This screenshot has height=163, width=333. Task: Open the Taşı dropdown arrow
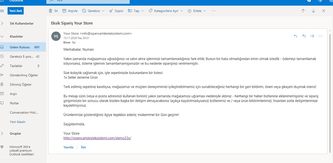tap(143, 11)
